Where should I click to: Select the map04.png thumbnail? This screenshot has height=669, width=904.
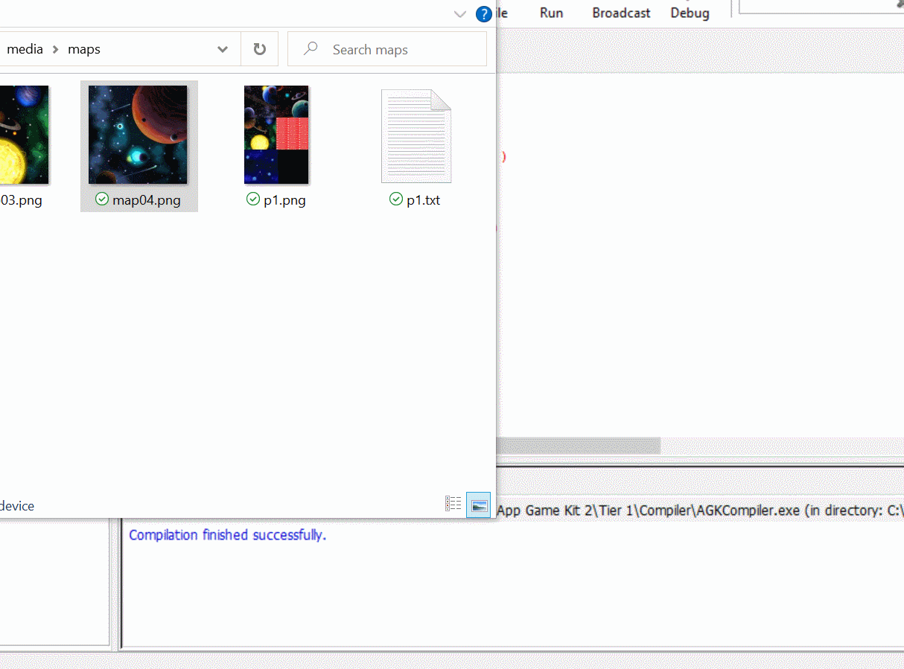[x=138, y=135]
